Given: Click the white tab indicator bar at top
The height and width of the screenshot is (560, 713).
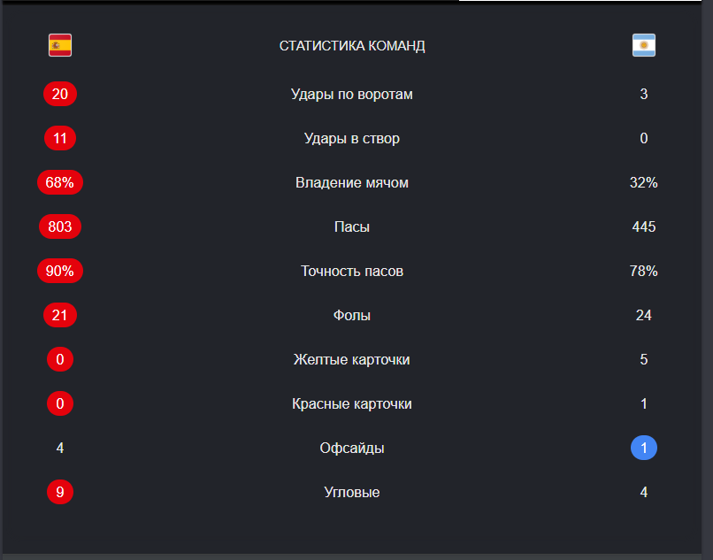Looking at the screenshot, I should point(579,1).
